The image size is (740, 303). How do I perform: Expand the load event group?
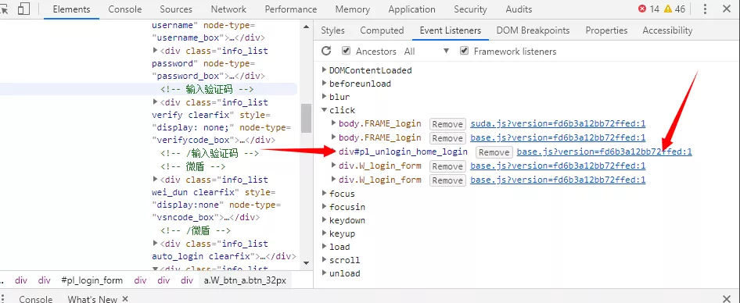point(324,246)
